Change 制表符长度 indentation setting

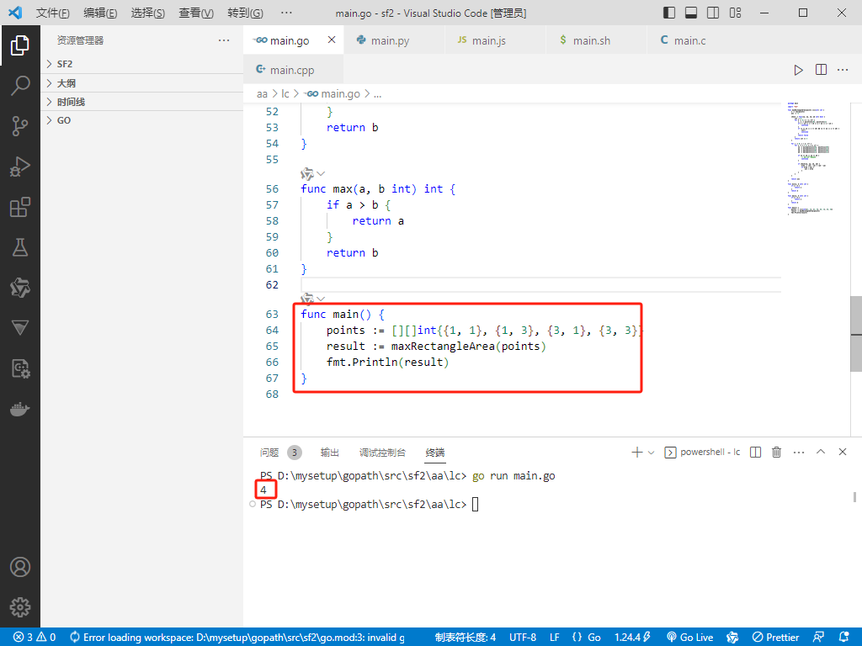tap(465, 637)
